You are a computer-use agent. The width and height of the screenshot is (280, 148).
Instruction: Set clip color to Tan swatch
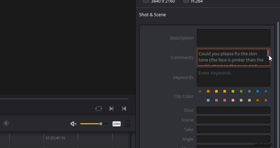tap(241, 100)
